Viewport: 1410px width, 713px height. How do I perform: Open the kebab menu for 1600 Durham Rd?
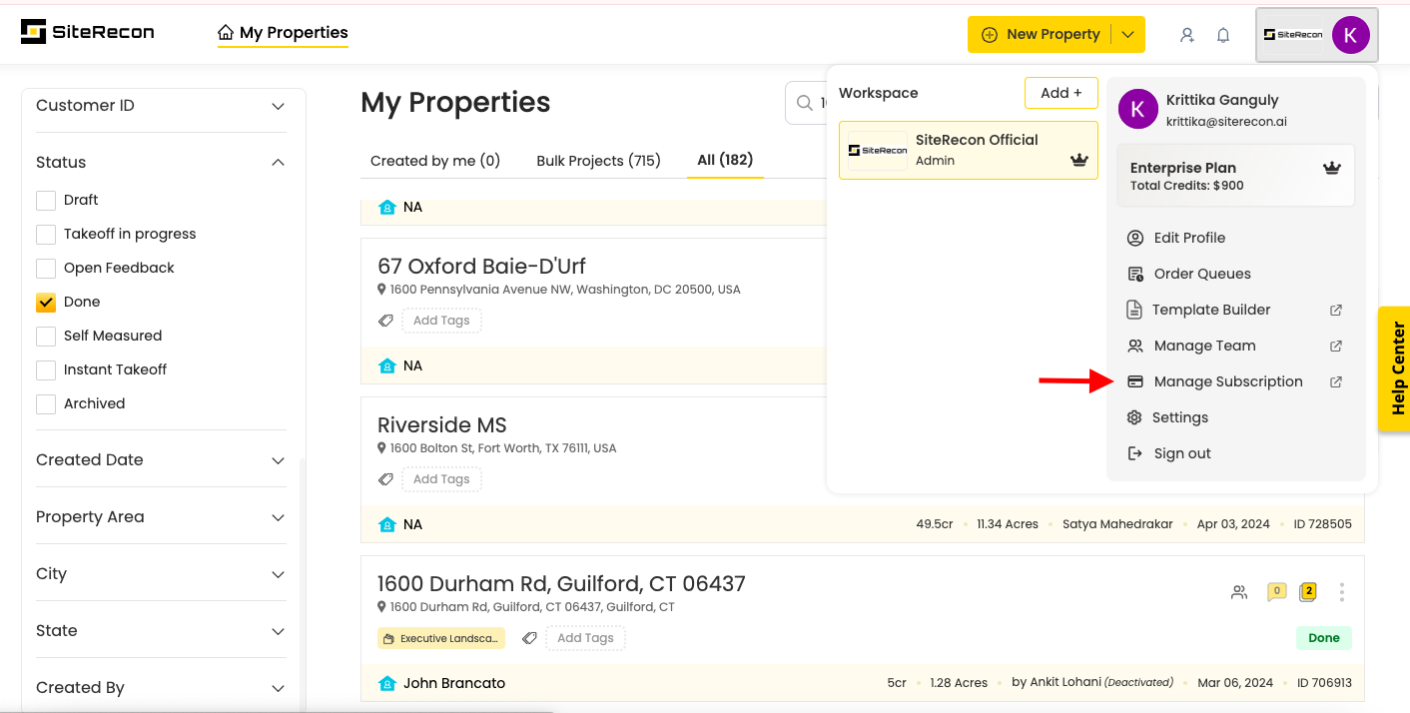pos(1341,592)
